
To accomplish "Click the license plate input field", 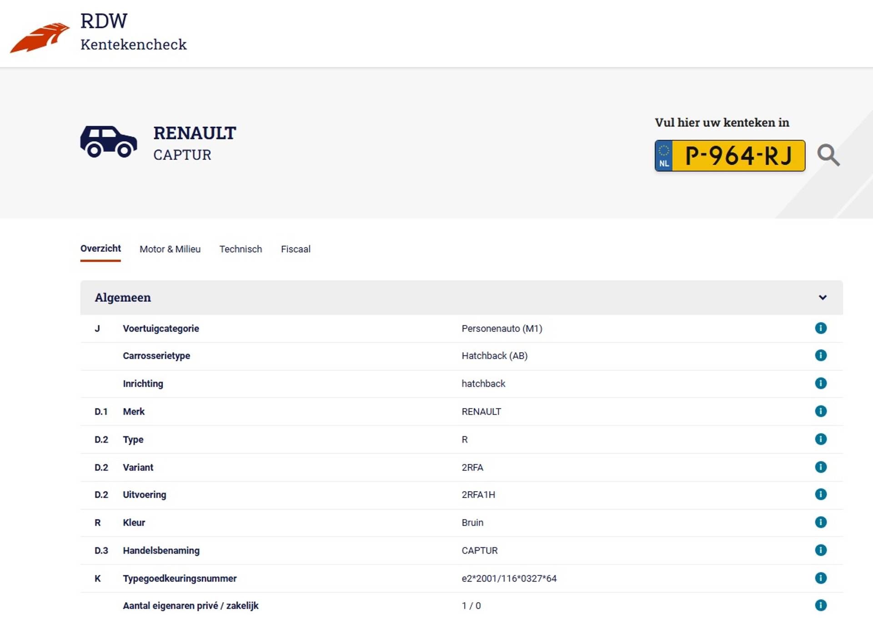I will click(x=738, y=156).
